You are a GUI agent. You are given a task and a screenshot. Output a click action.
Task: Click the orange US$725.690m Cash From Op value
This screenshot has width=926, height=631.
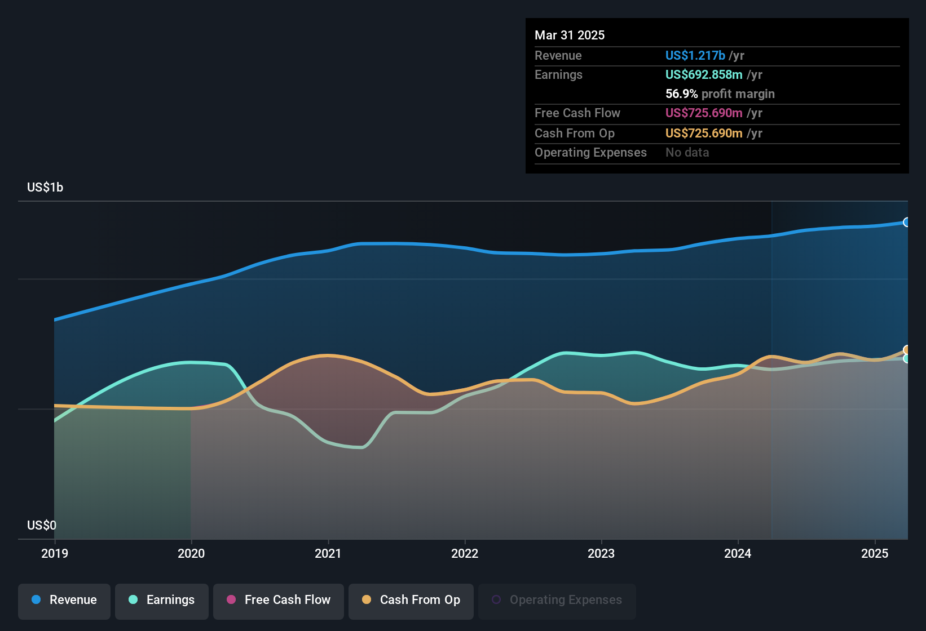(x=704, y=133)
